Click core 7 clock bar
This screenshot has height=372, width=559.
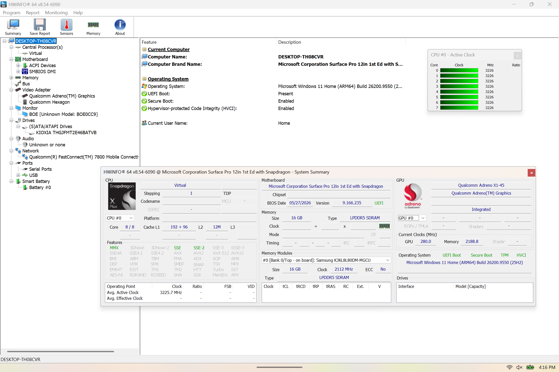(x=459, y=108)
